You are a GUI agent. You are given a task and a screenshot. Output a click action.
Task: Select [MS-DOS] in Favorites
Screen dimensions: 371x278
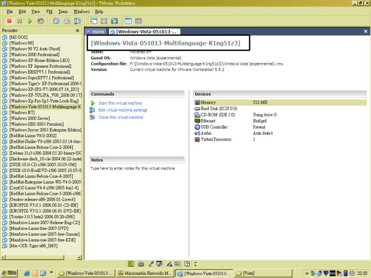19,37
